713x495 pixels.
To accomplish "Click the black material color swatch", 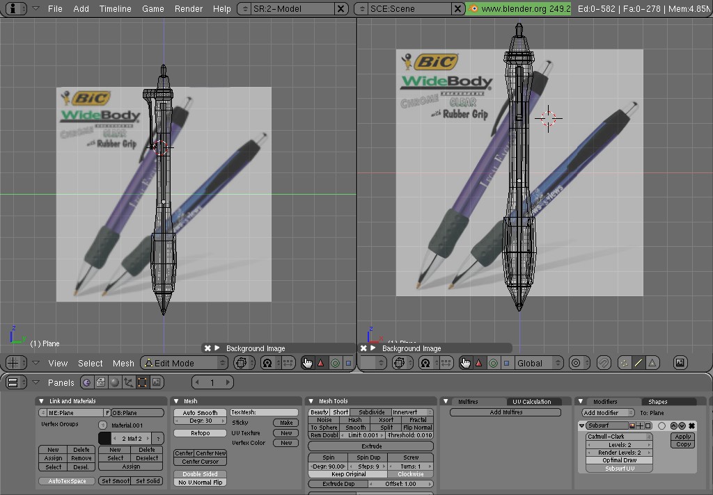I will coord(104,438).
